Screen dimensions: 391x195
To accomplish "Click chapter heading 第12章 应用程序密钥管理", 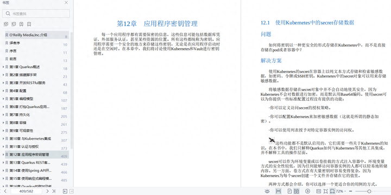I will 157,24.
